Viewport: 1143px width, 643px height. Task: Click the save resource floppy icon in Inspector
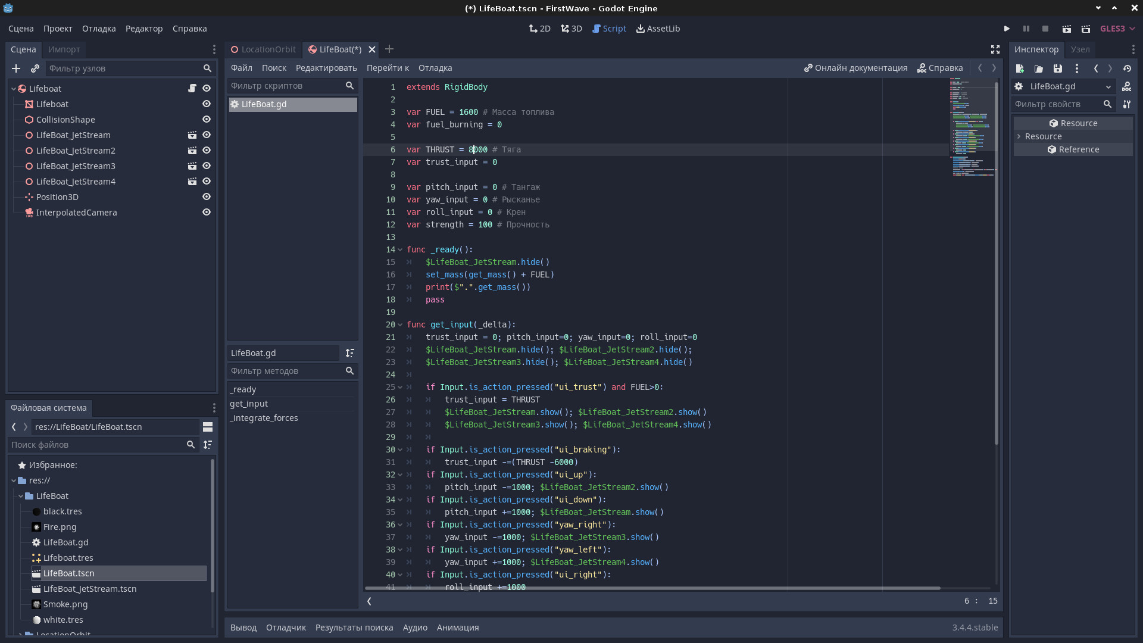tap(1057, 68)
